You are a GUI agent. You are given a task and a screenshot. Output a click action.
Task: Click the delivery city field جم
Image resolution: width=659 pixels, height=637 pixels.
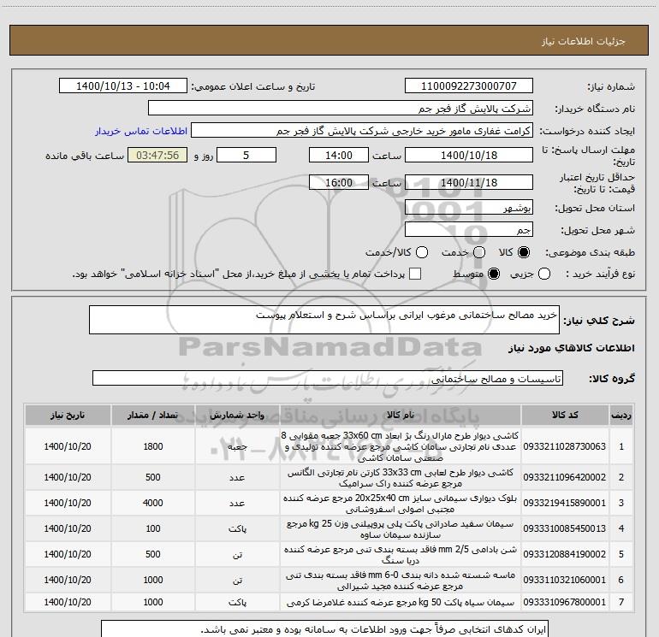(x=469, y=230)
